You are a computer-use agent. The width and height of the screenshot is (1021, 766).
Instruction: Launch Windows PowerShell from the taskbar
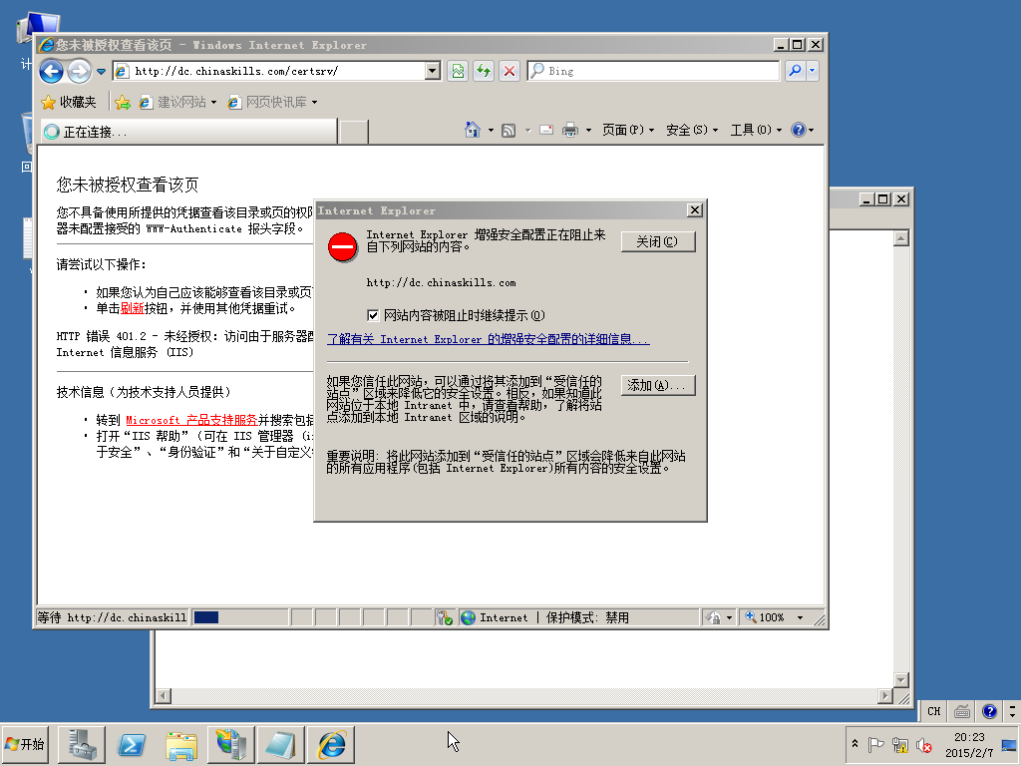click(132, 744)
